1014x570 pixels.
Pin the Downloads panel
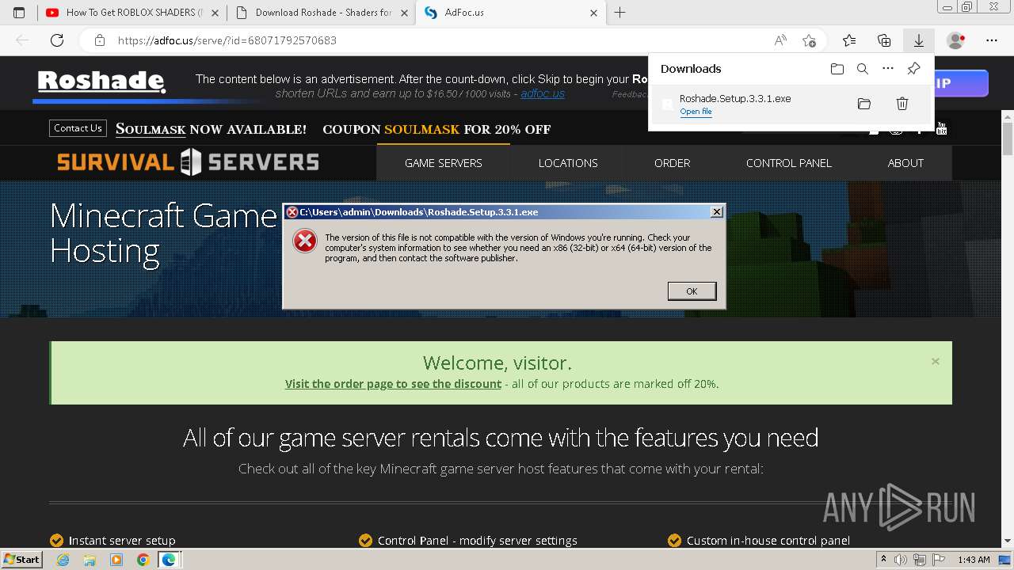(913, 69)
